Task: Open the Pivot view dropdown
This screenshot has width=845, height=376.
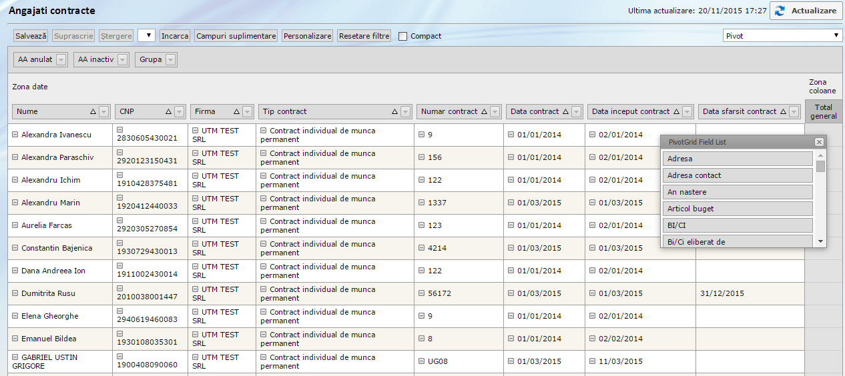Action: pyautogui.click(x=783, y=36)
